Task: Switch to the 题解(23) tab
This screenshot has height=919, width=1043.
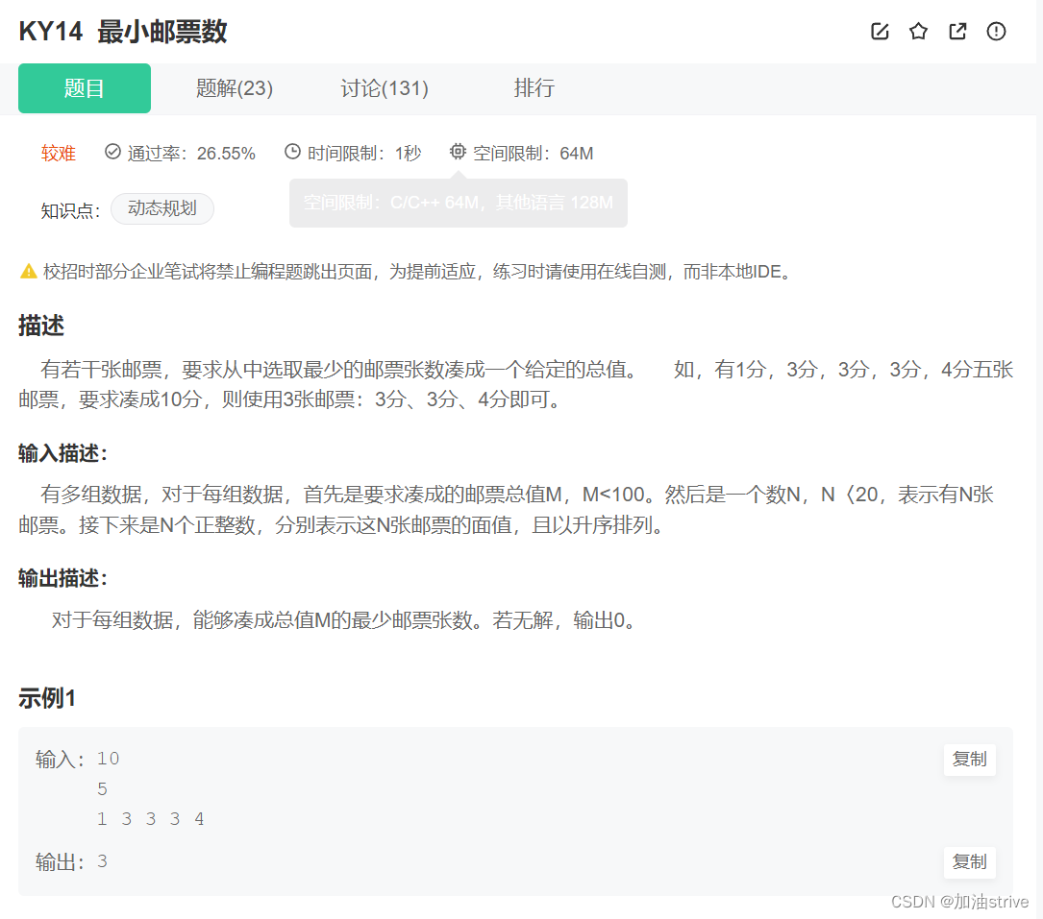Action: 235,88
